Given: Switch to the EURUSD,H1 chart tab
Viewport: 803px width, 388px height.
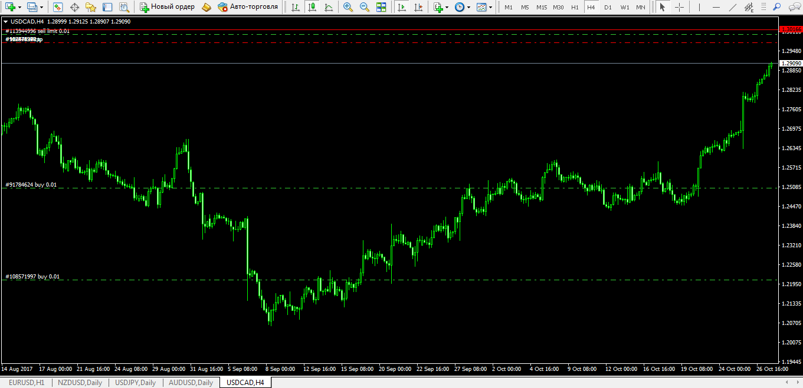Looking at the screenshot, I should (x=27, y=383).
